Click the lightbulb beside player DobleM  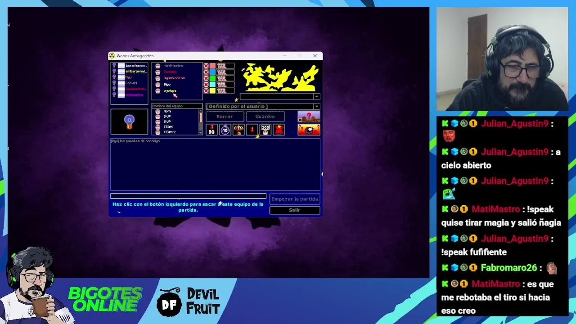click(x=114, y=83)
